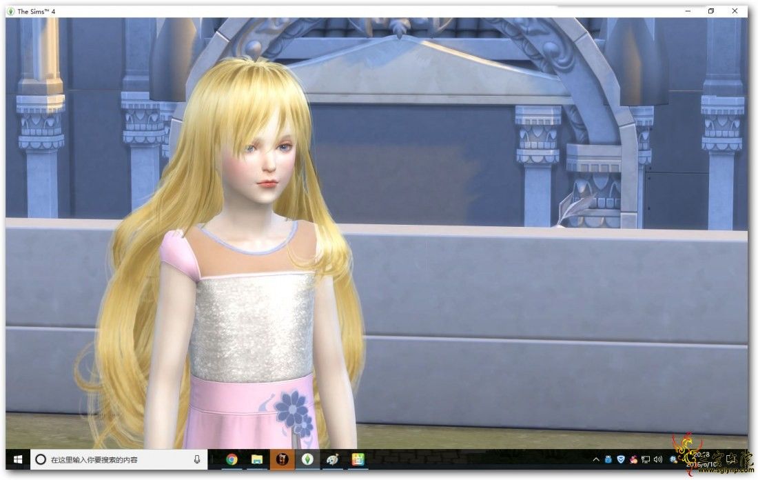Click the input method indicator in tray

(x=673, y=459)
